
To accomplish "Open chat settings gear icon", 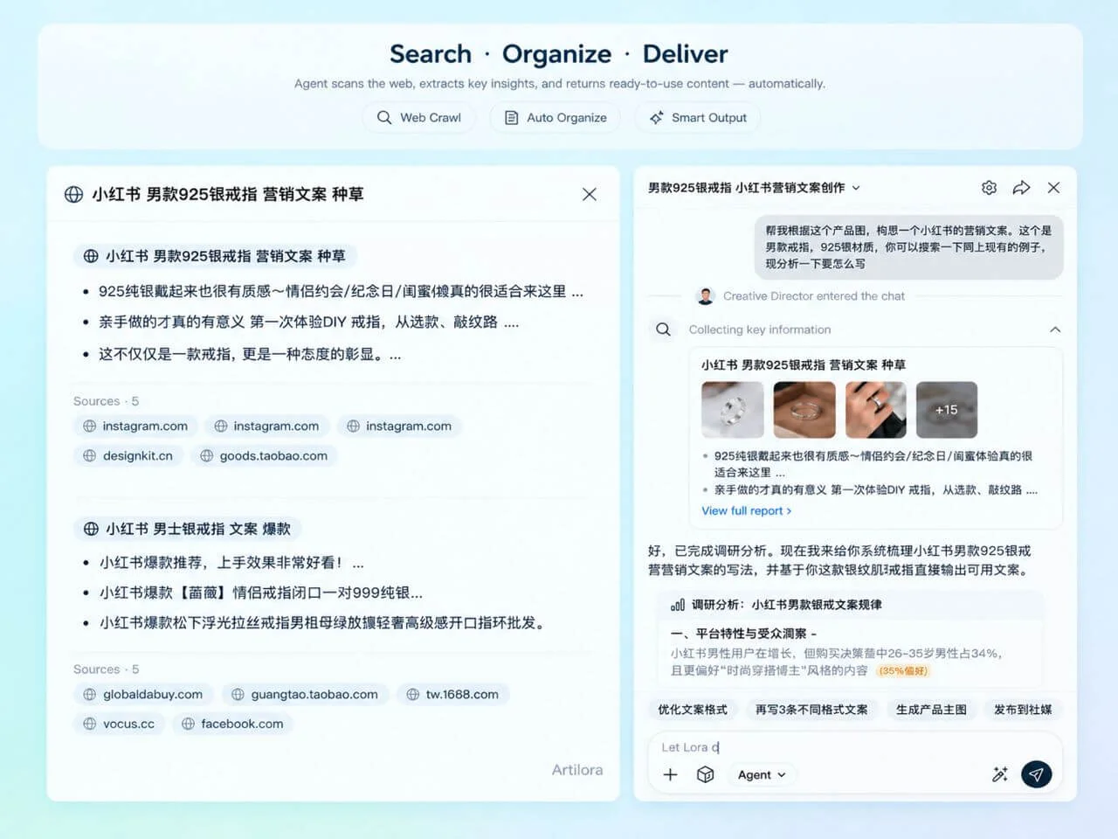I will click(x=989, y=188).
